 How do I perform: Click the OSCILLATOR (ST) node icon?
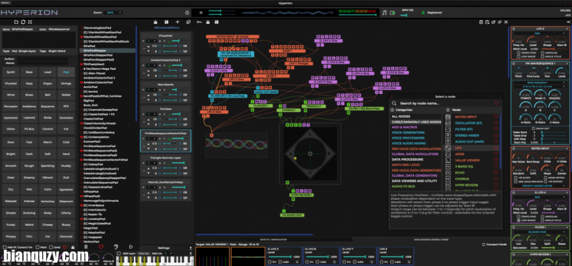tap(449, 123)
